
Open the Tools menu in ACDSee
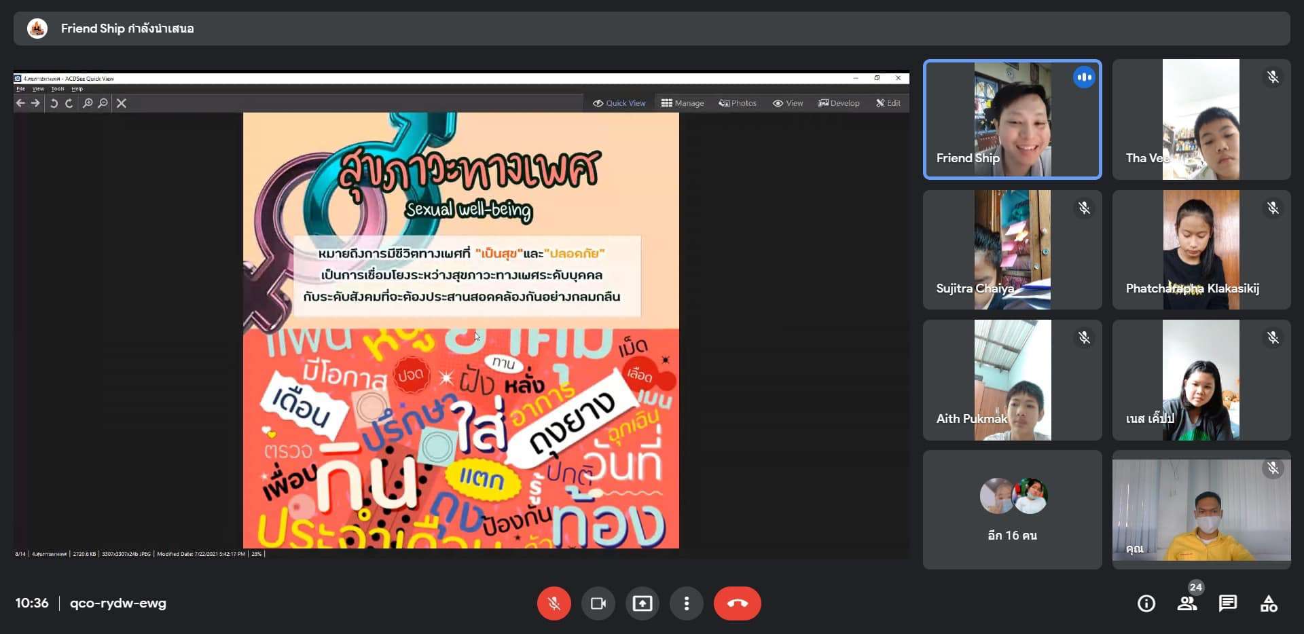click(x=58, y=89)
